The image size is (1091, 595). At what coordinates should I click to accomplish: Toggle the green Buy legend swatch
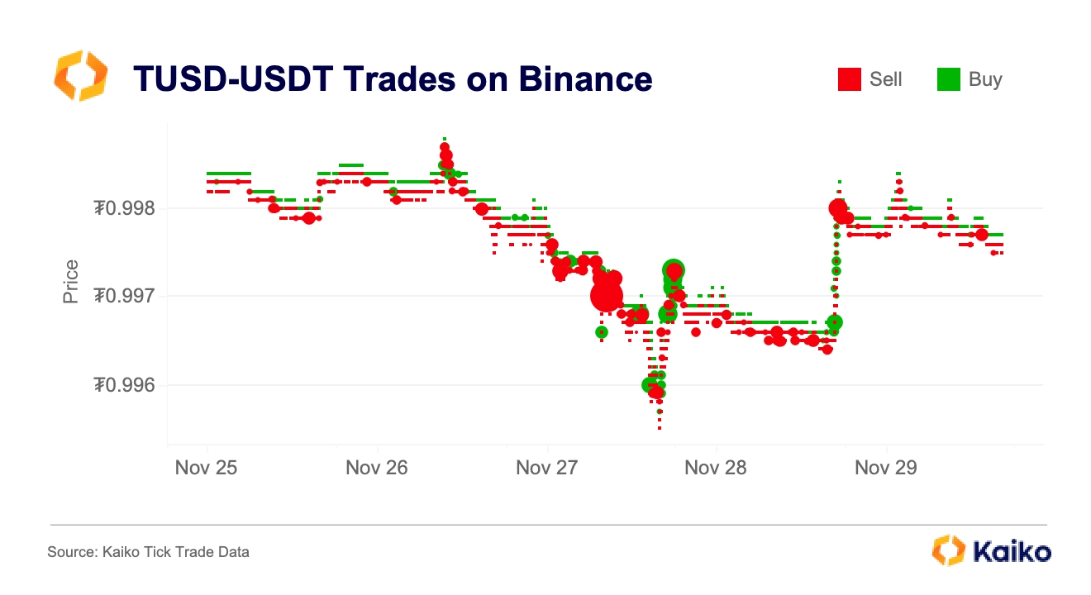[948, 79]
